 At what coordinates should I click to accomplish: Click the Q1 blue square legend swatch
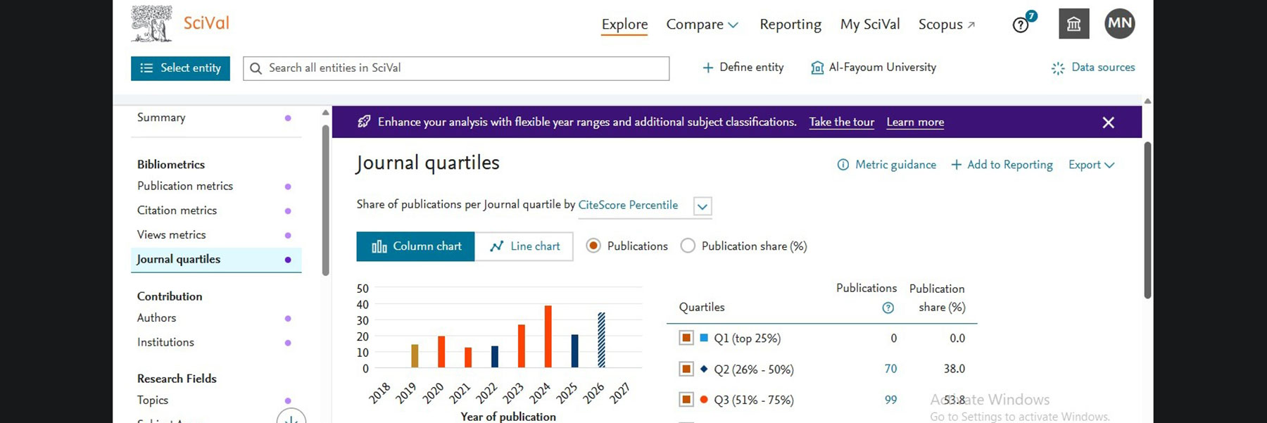tap(704, 338)
